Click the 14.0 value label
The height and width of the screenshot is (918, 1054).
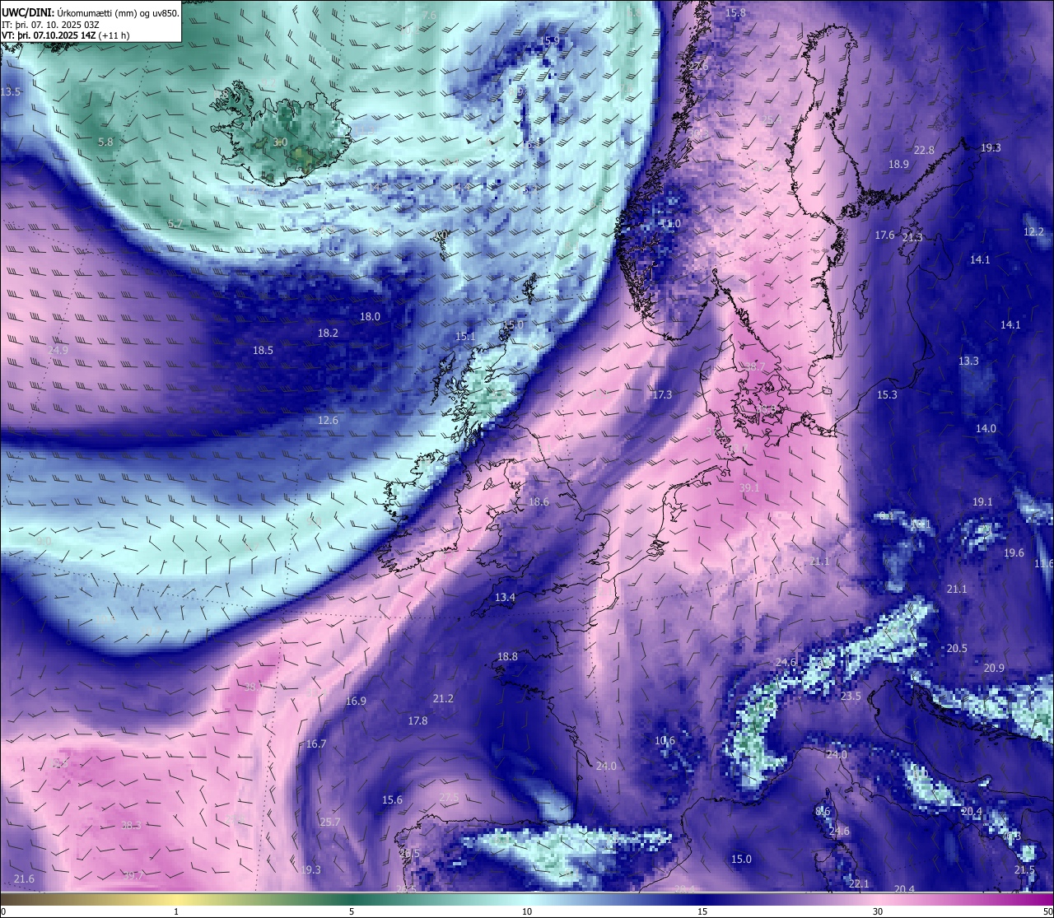pos(986,429)
